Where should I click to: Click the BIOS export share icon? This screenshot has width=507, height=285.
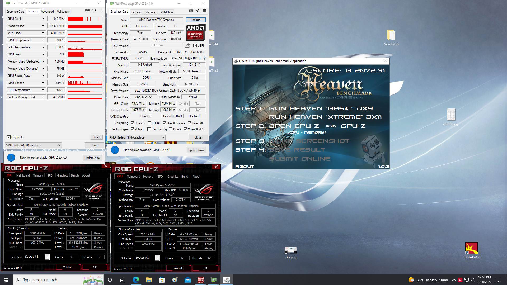coord(187,45)
